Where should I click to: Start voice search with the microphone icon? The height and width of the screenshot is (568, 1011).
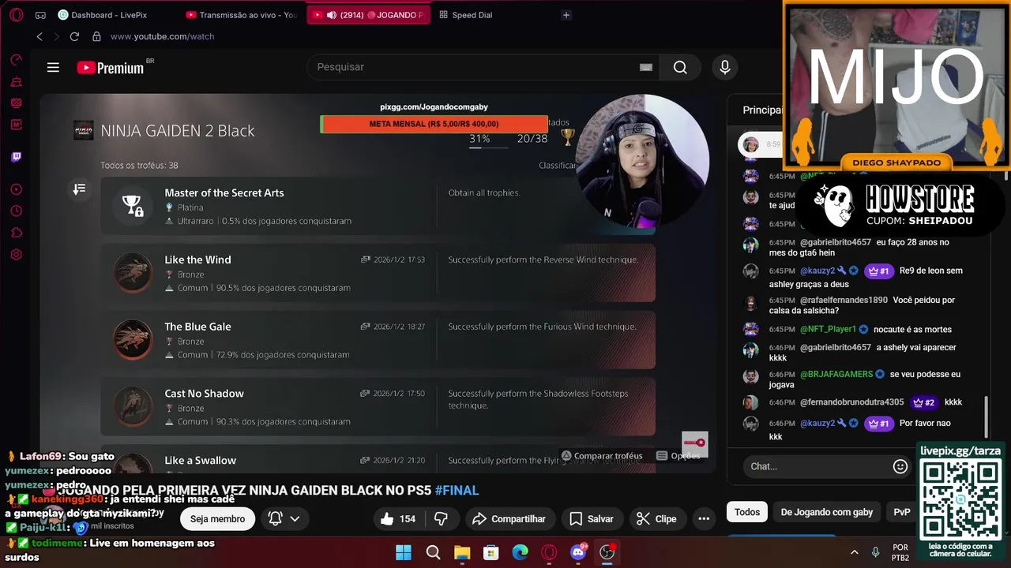coord(725,67)
